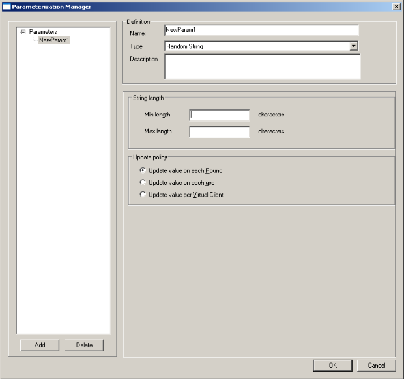Click the Add button
The width and height of the screenshot is (404, 380).
(x=40, y=345)
